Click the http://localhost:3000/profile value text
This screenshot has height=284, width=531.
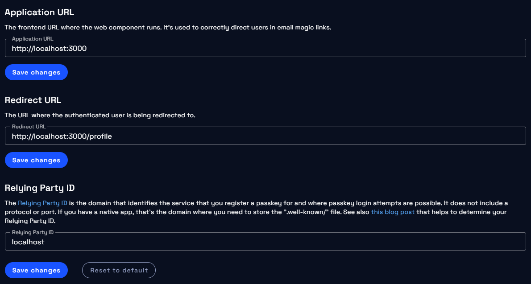point(62,136)
